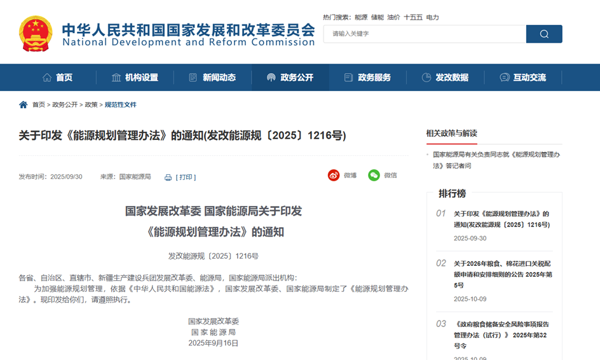600x360 pixels.
Task: Click hot search term 储能
Action: 378,17
